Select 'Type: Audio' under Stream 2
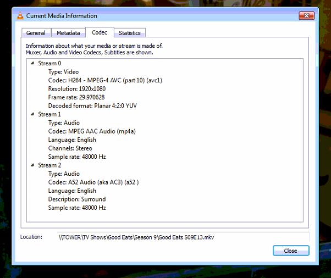Image resolution: width=331 pixels, height=278 pixels. 64,174
